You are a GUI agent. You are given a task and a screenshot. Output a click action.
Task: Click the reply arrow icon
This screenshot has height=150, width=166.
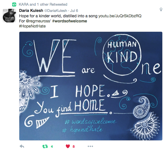(22, 146)
